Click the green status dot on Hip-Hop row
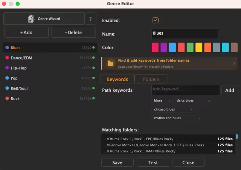241x170 pixels. (x=93, y=68)
